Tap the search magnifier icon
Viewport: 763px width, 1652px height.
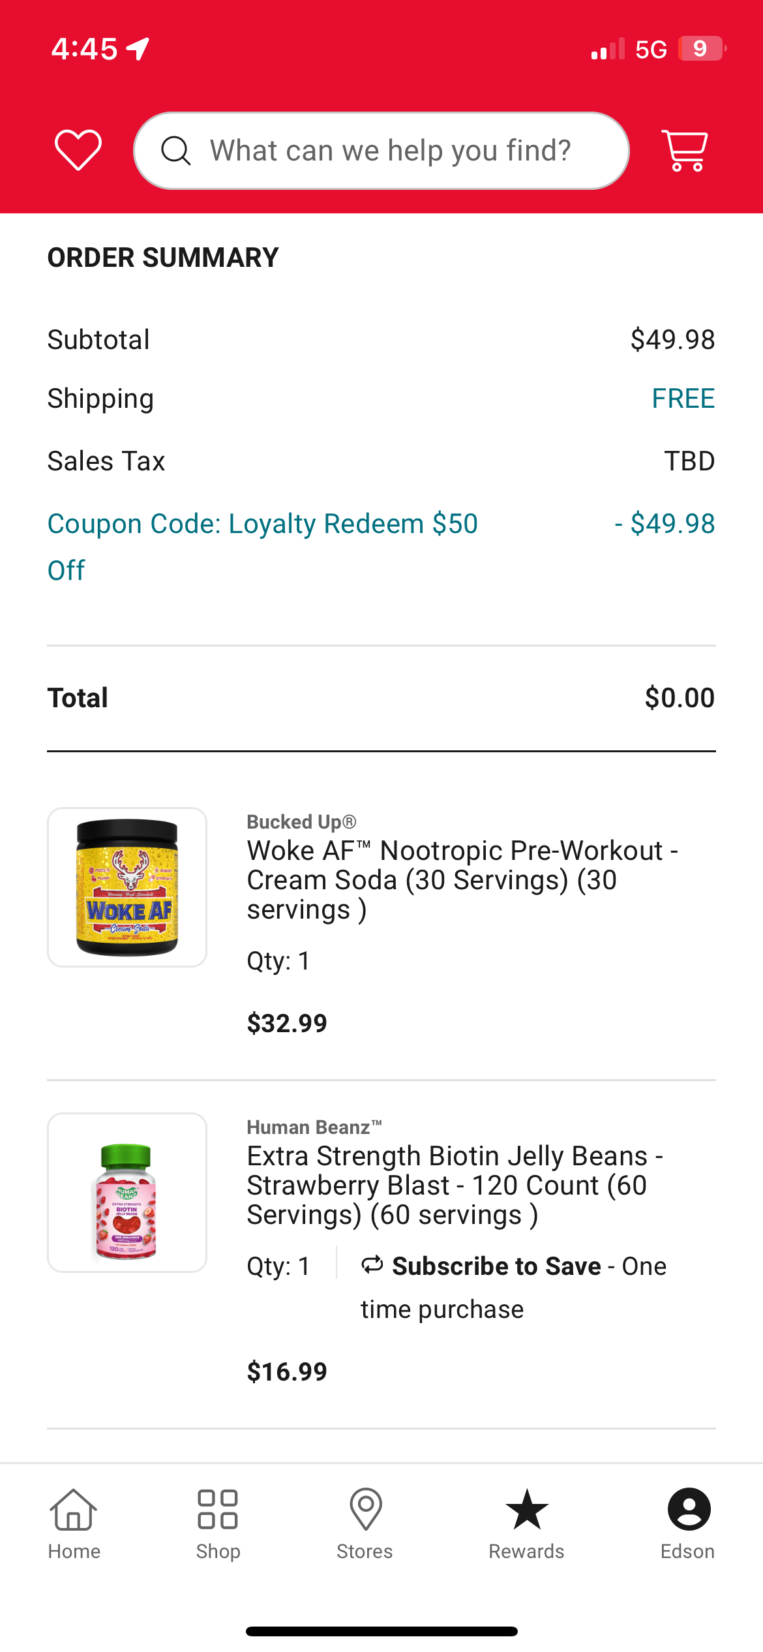tap(176, 151)
